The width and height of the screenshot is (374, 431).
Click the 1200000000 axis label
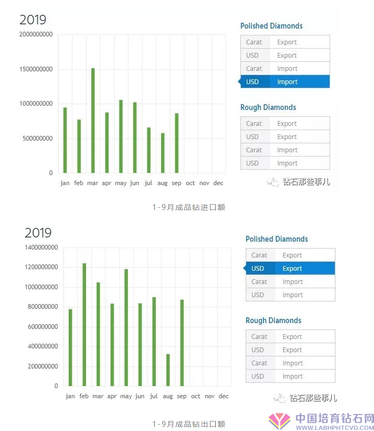[41, 267]
